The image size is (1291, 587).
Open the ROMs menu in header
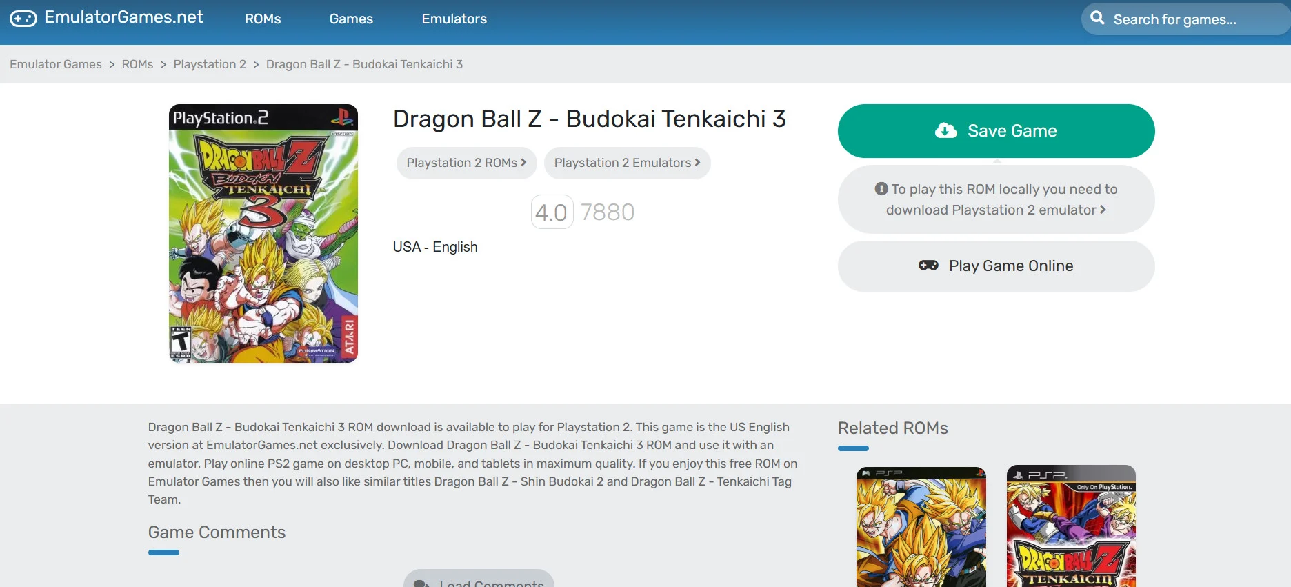(x=263, y=19)
